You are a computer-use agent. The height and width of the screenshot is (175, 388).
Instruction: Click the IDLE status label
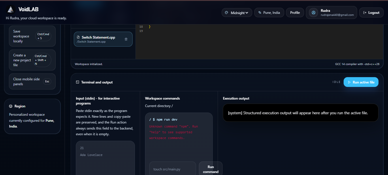tap(336, 82)
